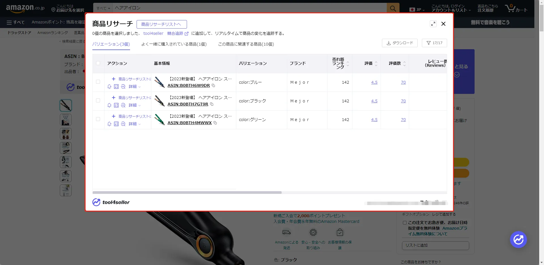The width and height of the screenshot is (544, 265).
Task: Click the Amazon search magnifier button
Action: click(393, 8)
